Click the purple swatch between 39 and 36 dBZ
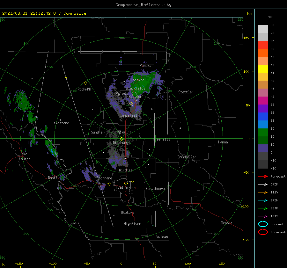The height and width of the screenshot is (268, 287). point(263,109)
